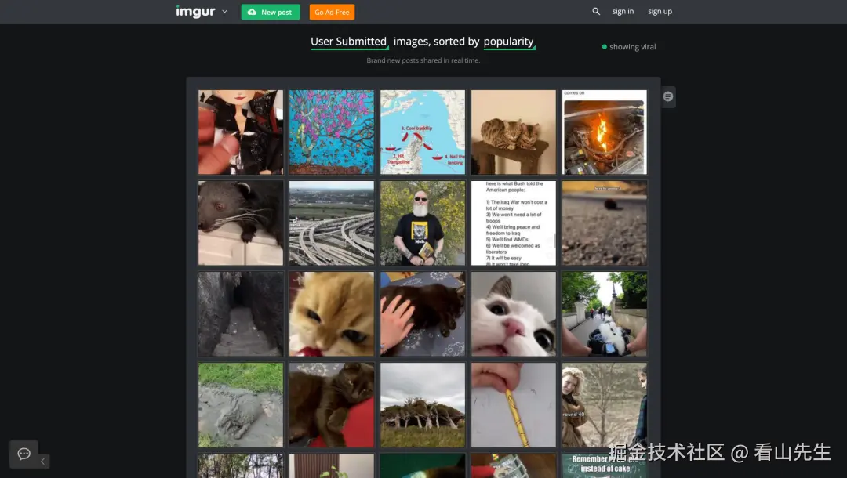
Task: Open the instead of cake thumbnail
Action: coord(605,465)
